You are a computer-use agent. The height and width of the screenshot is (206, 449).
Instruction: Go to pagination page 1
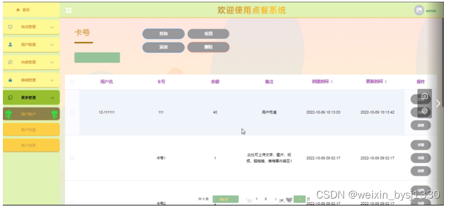[x=257, y=199]
